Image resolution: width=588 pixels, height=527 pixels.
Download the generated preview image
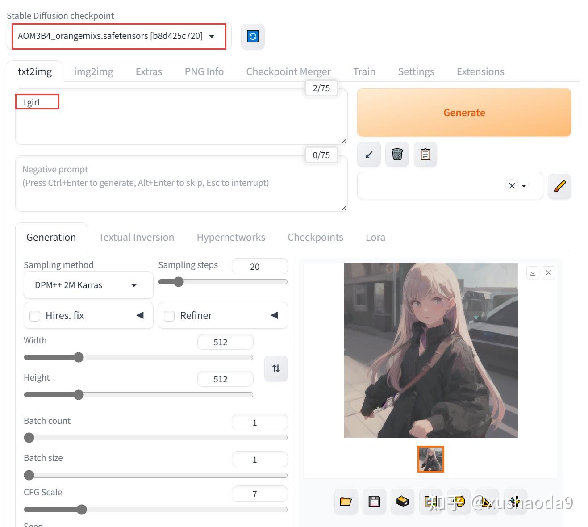click(533, 272)
